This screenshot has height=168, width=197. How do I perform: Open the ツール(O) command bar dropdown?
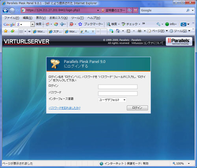click(x=180, y=31)
